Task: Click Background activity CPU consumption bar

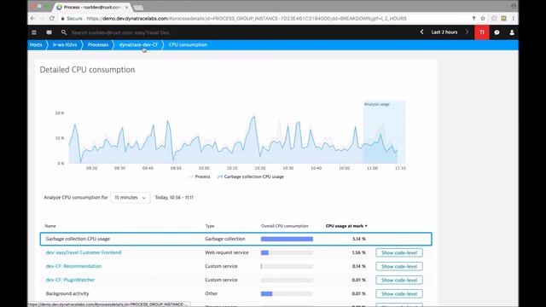Action: coord(287,293)
